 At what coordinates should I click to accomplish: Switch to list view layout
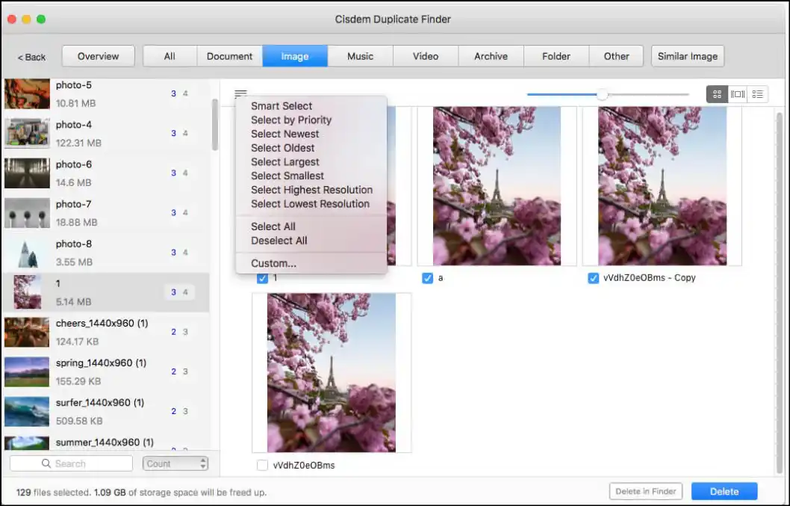(x=758, y=94)
